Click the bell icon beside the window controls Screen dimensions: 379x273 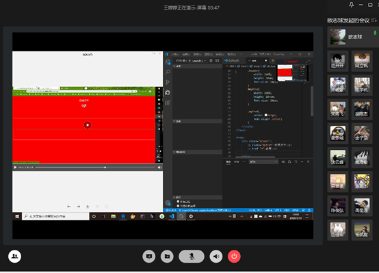pyautogui.click(x=352, y=5)
